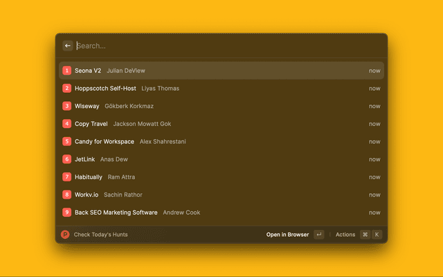Click the number 9 rank badge
This screenshot has height=277, width=443.
[x=66, y=213]
